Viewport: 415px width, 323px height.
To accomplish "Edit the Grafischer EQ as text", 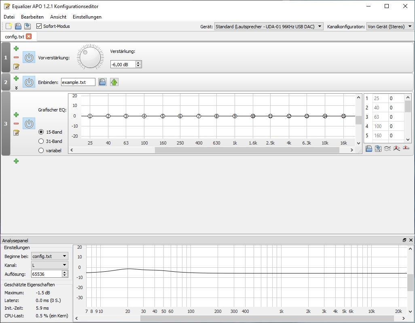I will (x=16, y=132).
